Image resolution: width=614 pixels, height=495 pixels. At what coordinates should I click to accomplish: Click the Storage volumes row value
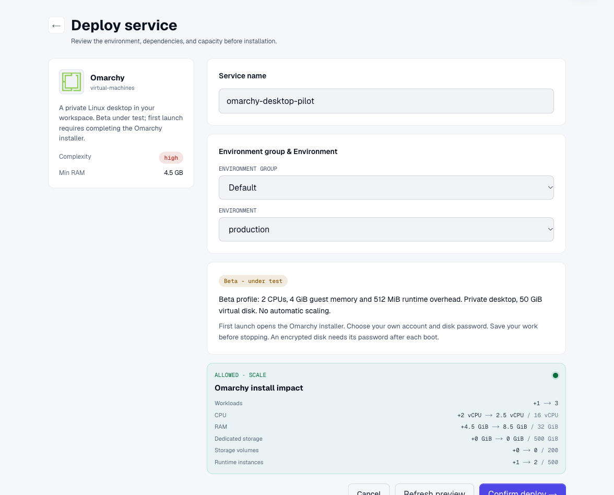point(535,450)
